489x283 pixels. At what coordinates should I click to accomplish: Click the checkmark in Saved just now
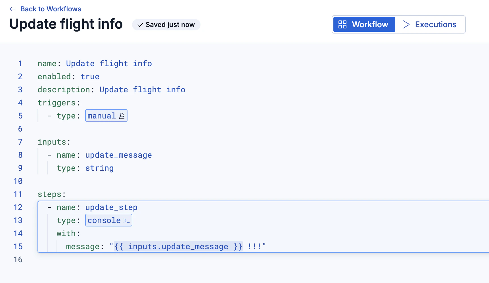point(140,25)
